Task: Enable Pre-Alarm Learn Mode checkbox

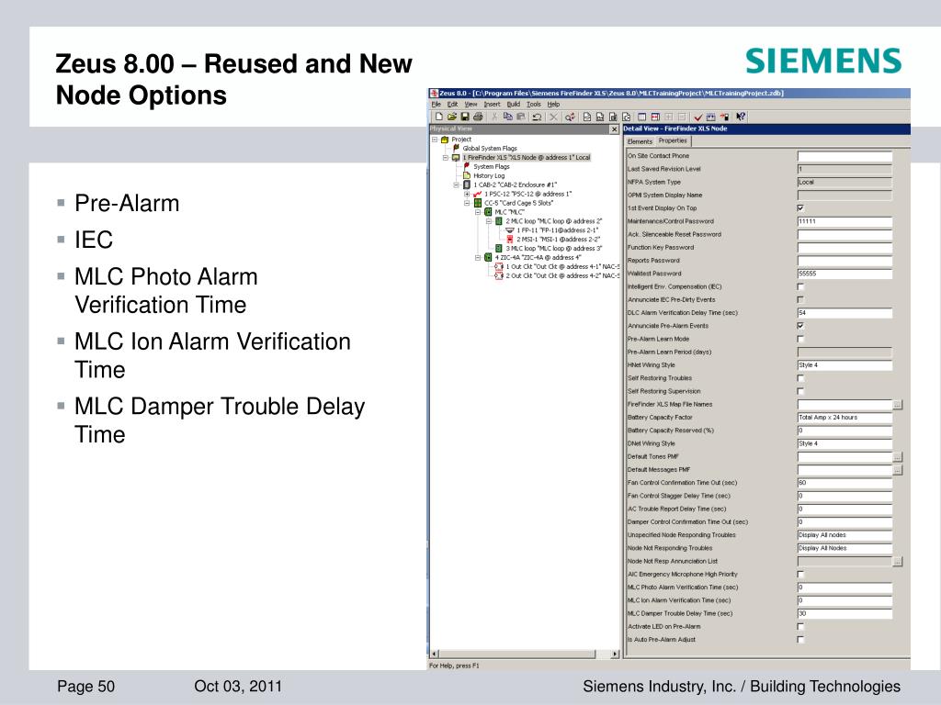Action: (x=800, y=339)
